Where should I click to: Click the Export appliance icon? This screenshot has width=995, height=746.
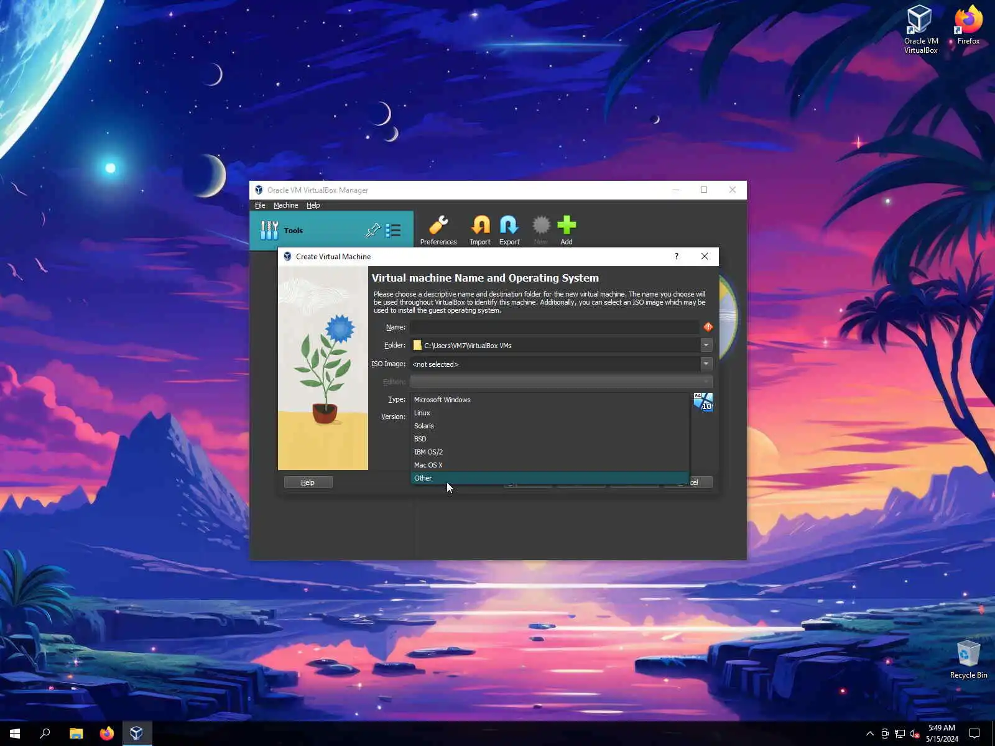509,225
